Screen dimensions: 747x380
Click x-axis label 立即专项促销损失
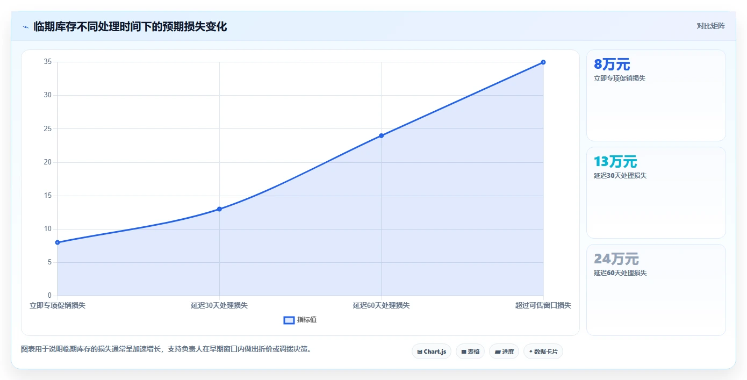(58, 305)
